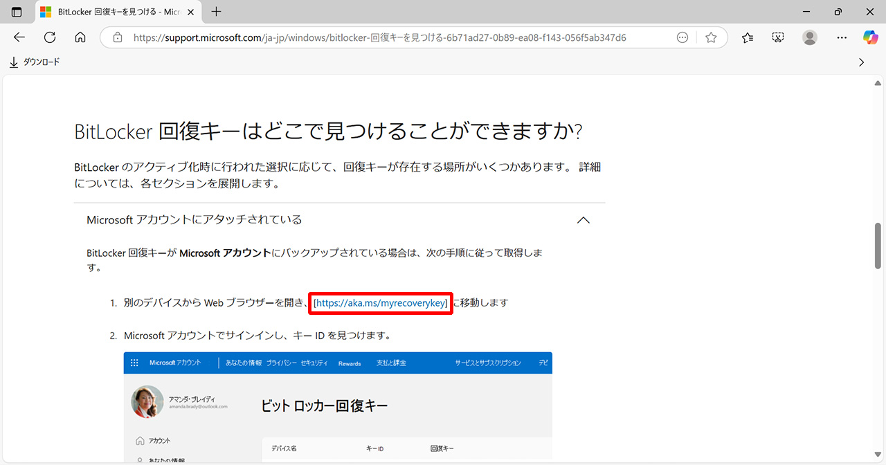View site information lock icon

pyautogui.click(x=118, y=37)
